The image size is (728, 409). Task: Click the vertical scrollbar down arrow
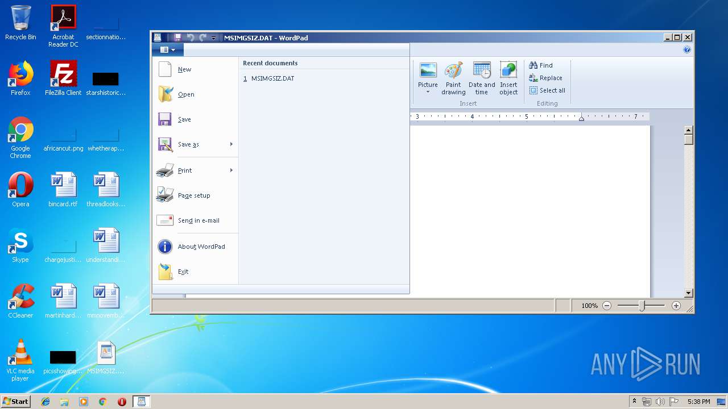point(689,293)
